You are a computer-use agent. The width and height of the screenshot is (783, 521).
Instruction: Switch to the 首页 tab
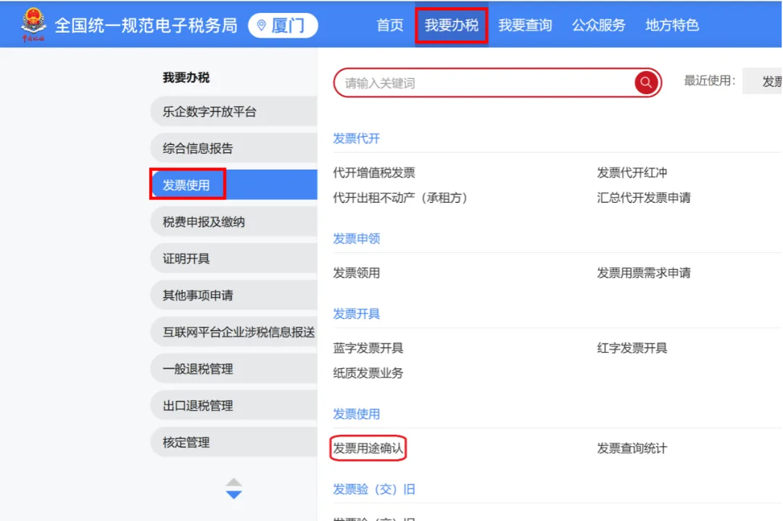point(389,24)
